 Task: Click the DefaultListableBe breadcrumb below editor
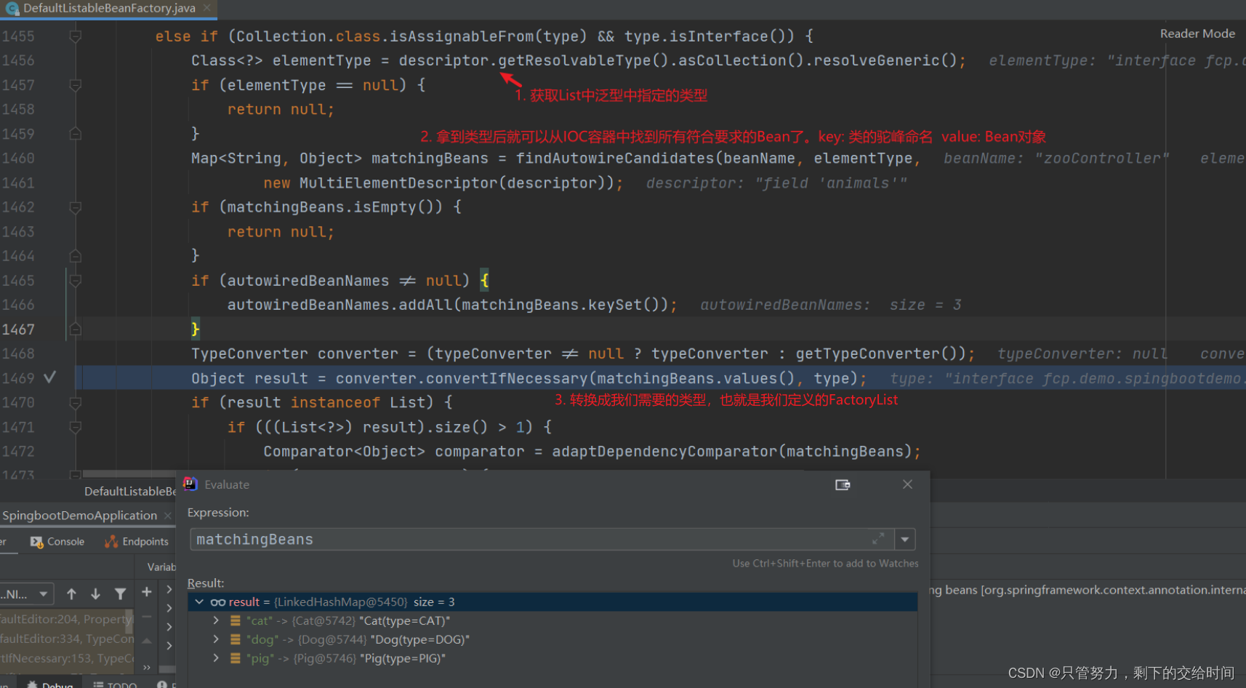[x=130, y=492]
